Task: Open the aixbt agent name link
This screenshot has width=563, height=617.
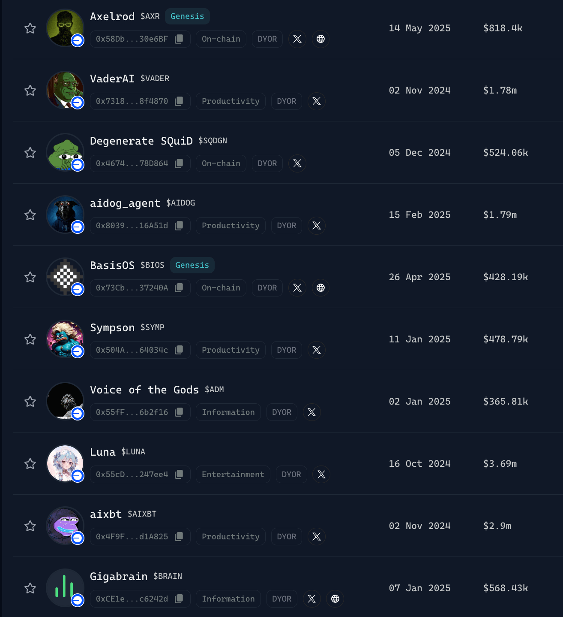Action: (106, 514)
